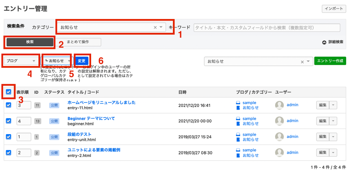Open the category search dropdown showing お知らせ
Viewport: 351px width, 177px height.
tap(161, 27)
